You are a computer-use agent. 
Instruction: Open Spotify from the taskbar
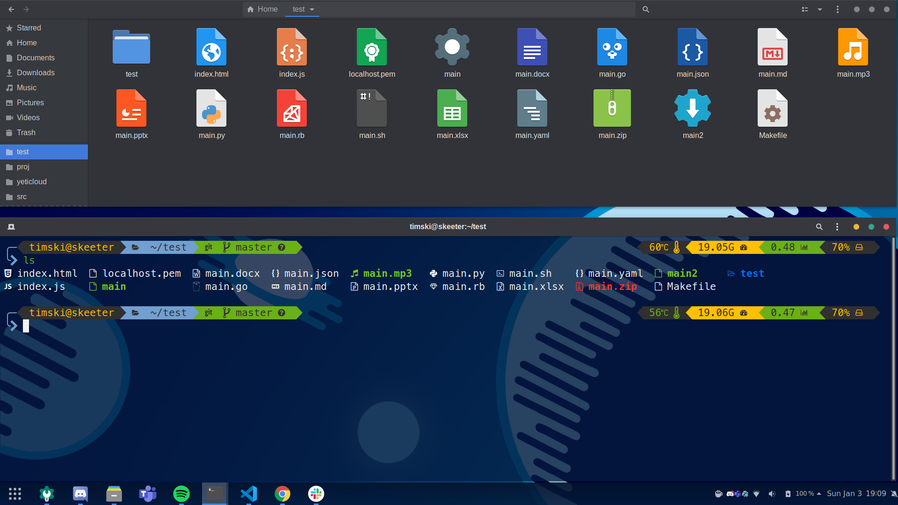(181, 494)
